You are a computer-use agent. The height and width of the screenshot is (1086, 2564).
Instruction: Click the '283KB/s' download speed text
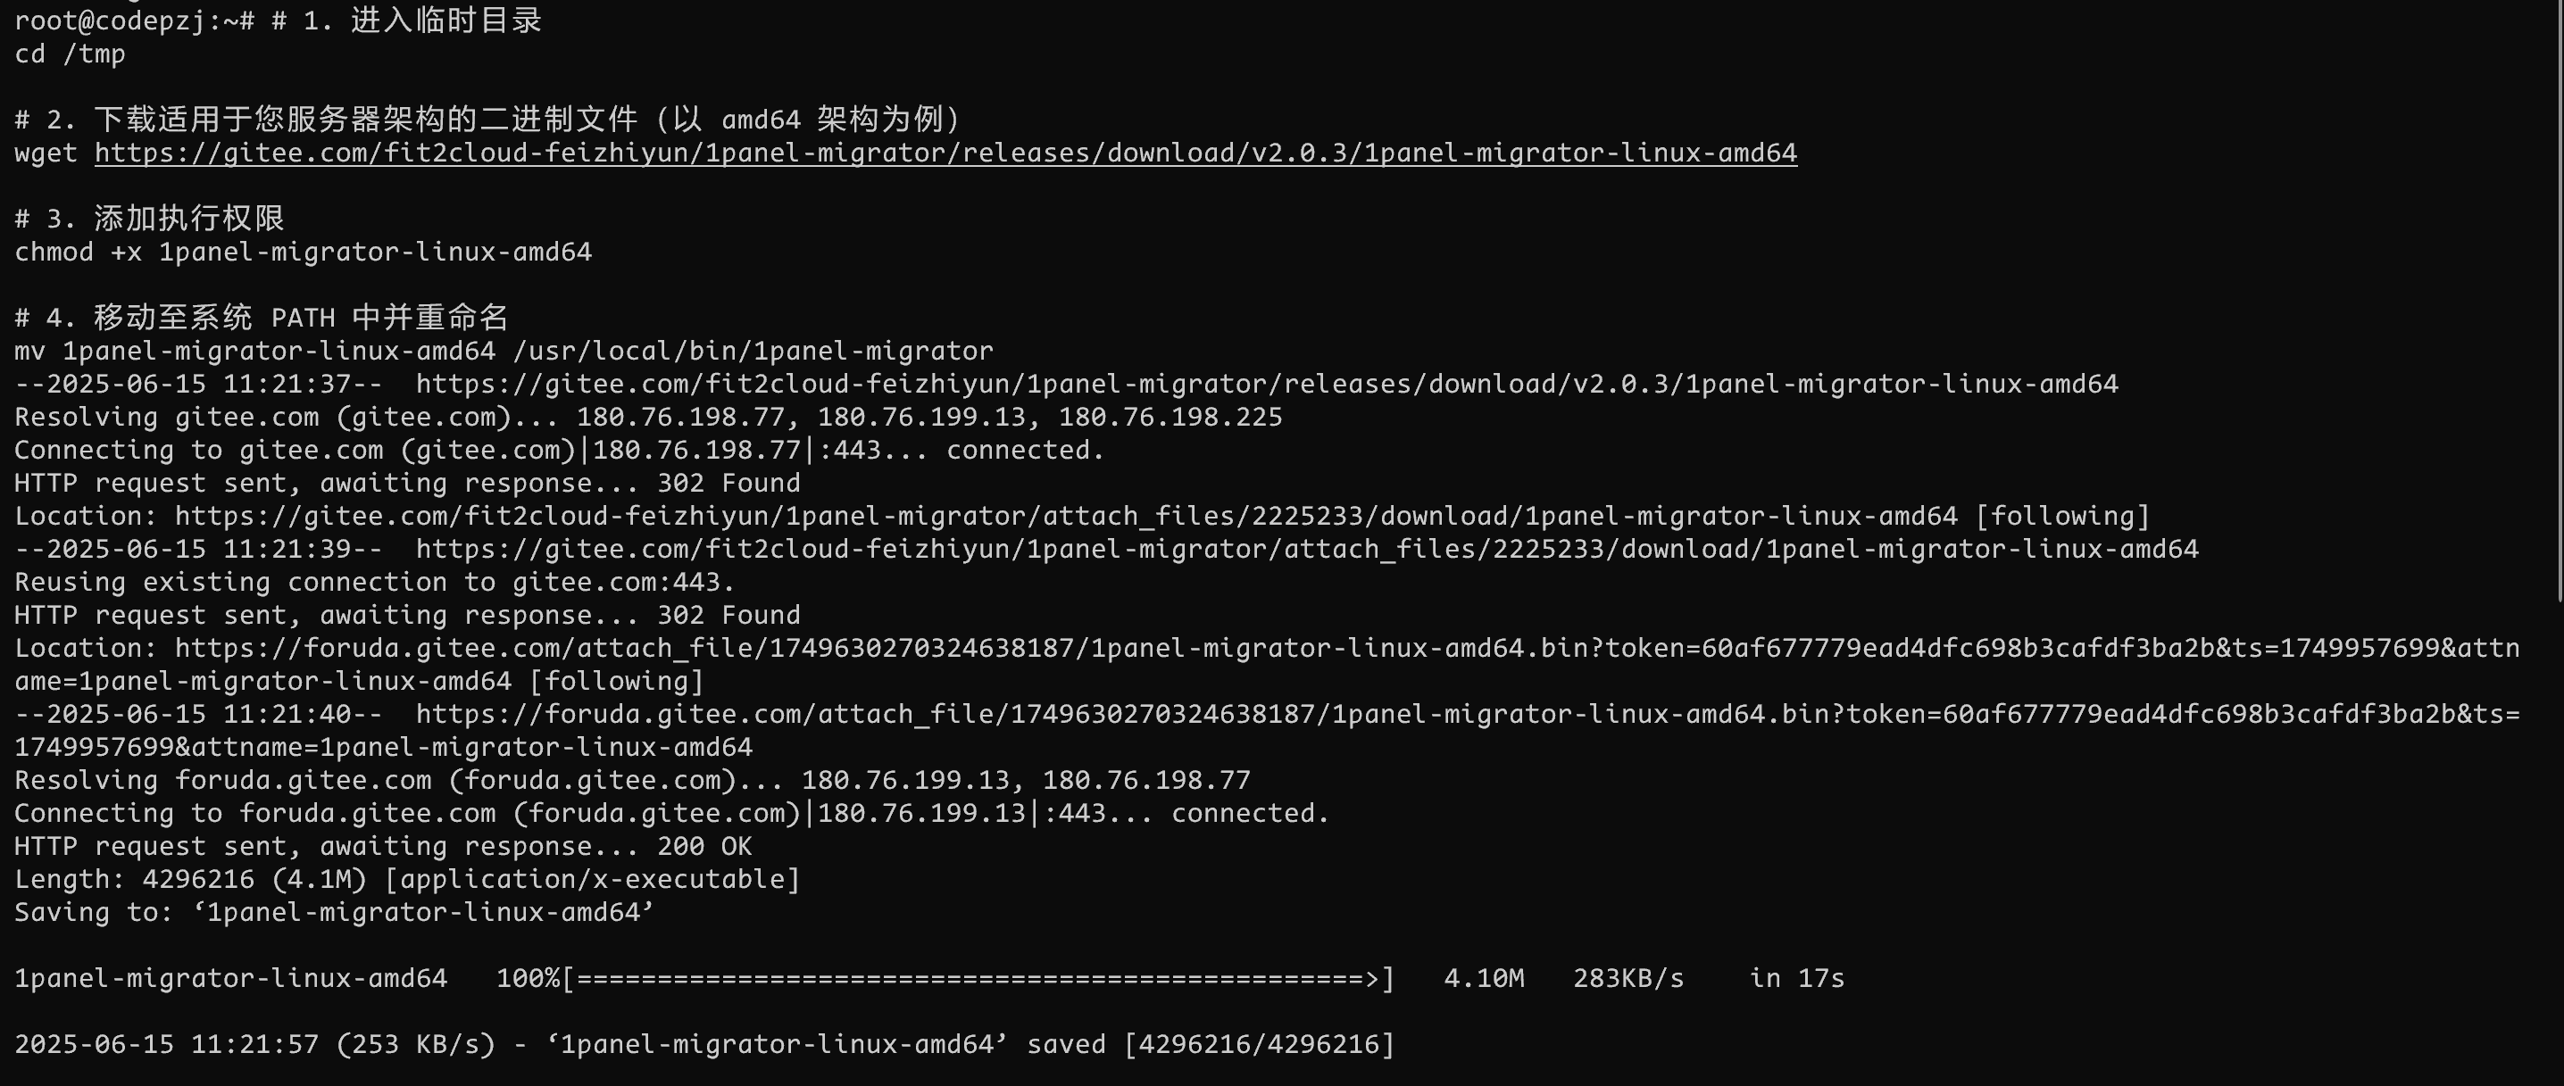click(x=1628, y=979)
